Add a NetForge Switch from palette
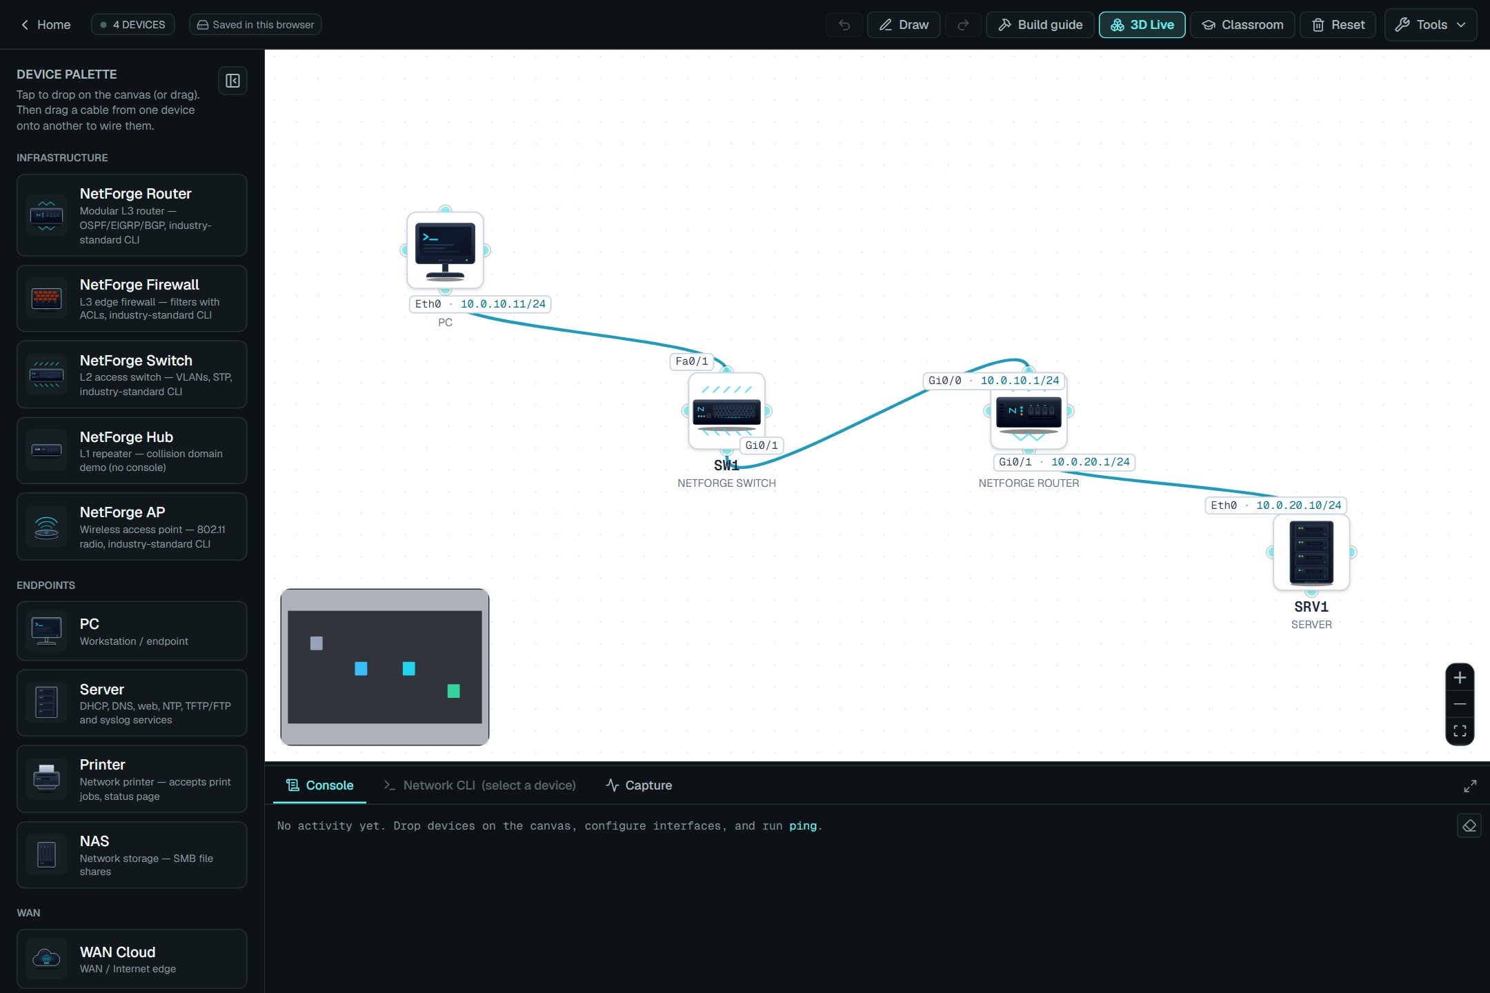Screen dimensions: 1490x993 click(x=132, y=374)
